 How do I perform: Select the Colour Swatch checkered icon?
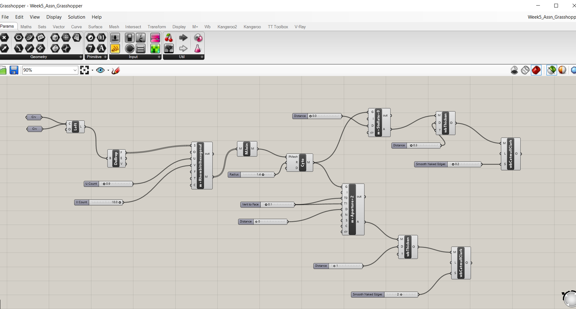coord(155,48)
